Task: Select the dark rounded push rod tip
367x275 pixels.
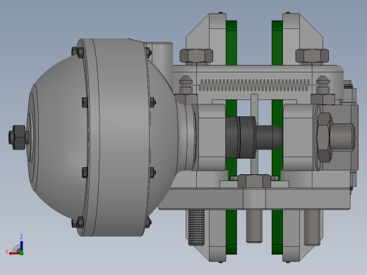Action: [x=269, y=137]
